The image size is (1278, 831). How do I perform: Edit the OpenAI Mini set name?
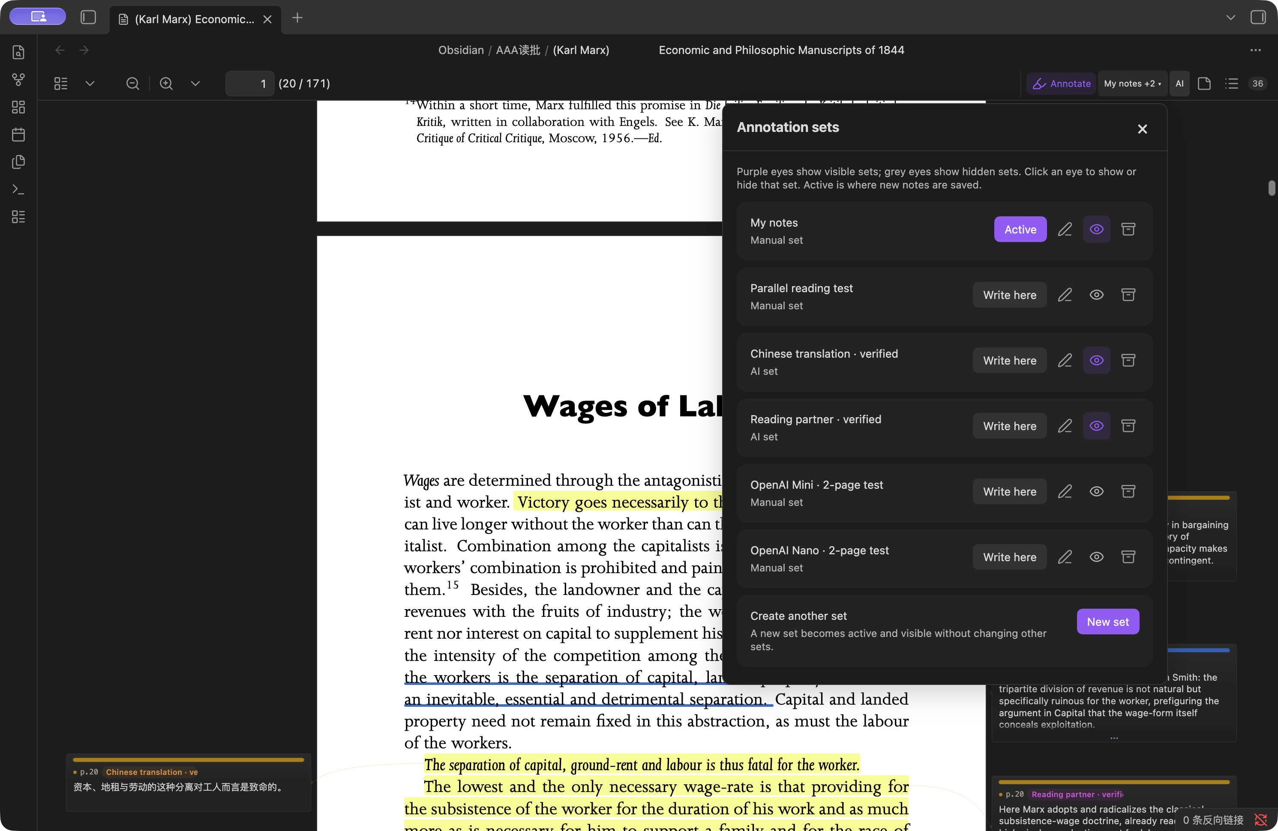coord(1065,491)
